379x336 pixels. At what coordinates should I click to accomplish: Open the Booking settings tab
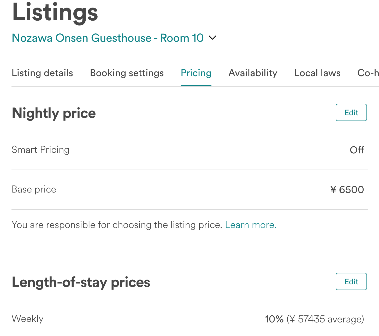(127, 73)
